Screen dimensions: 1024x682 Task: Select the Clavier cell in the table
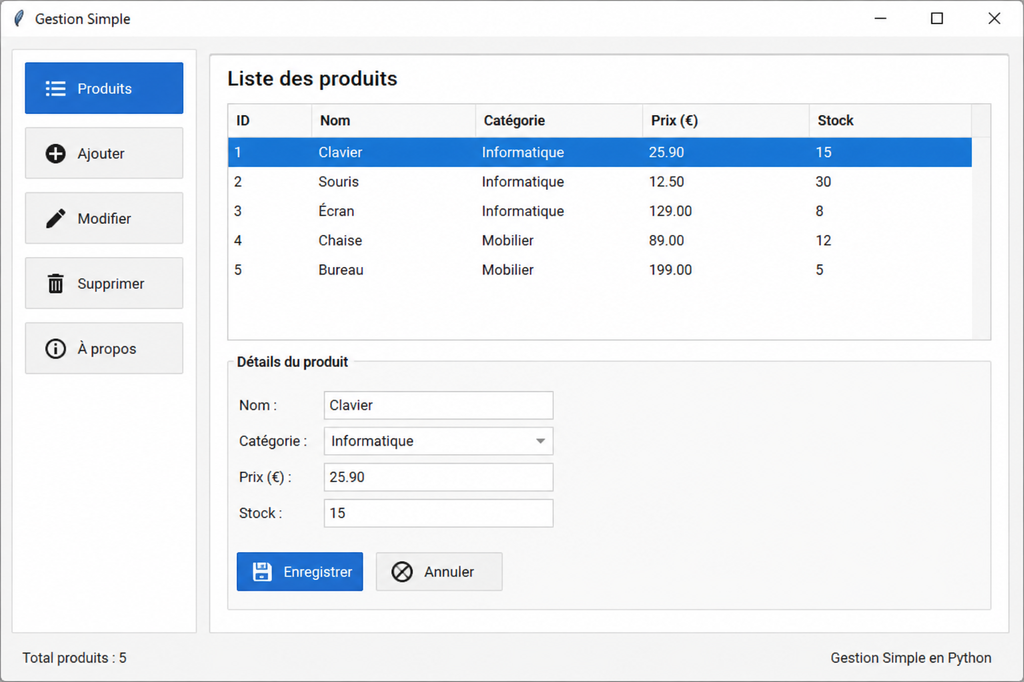[x=340, y=153]
